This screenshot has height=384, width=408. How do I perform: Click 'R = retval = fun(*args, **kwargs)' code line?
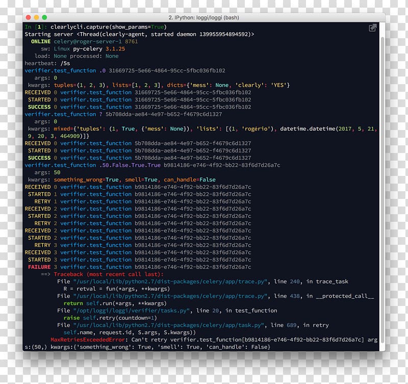(x=117, y=289)
